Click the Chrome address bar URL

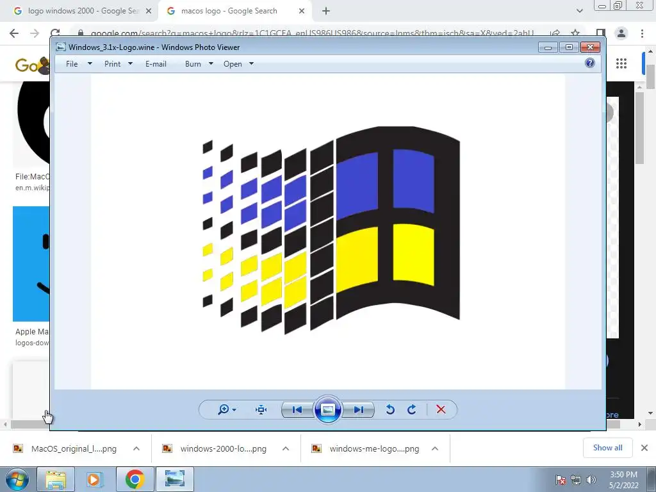[x=312, y=33]
